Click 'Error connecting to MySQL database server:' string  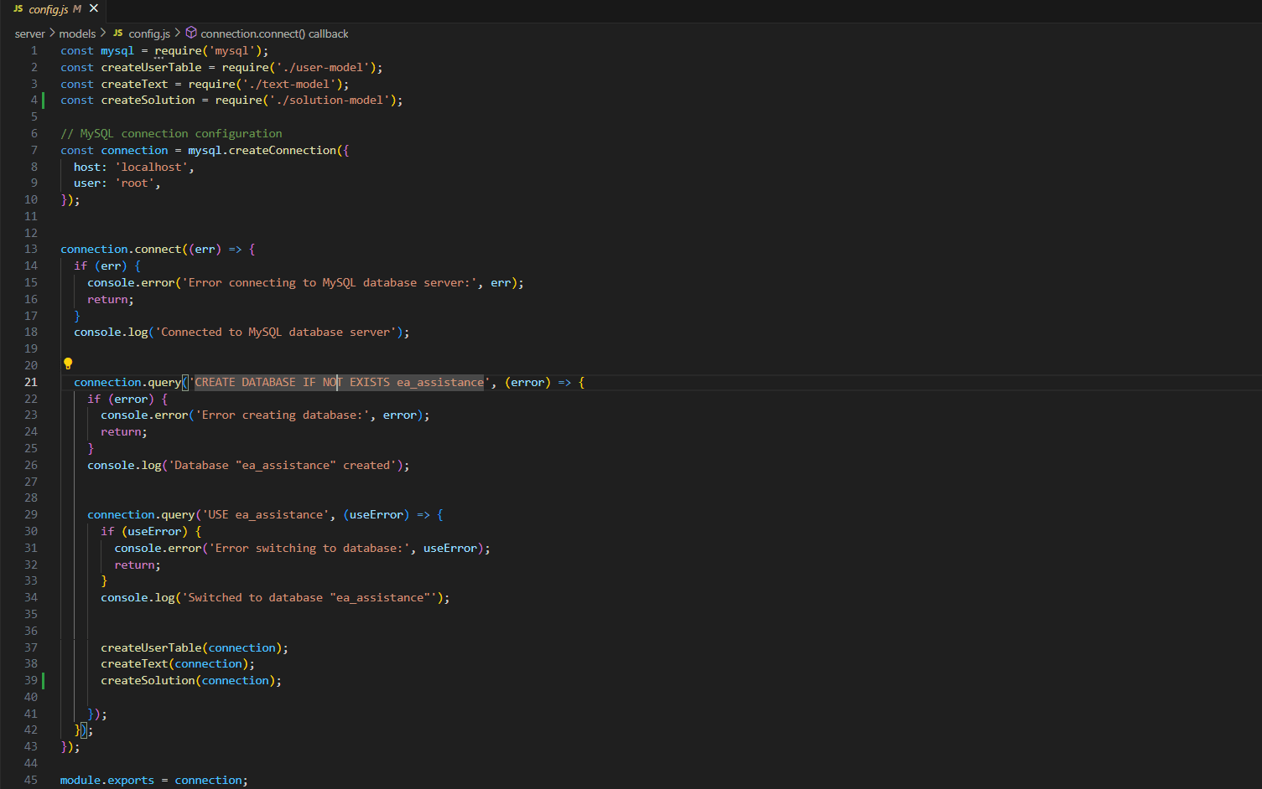330,282
